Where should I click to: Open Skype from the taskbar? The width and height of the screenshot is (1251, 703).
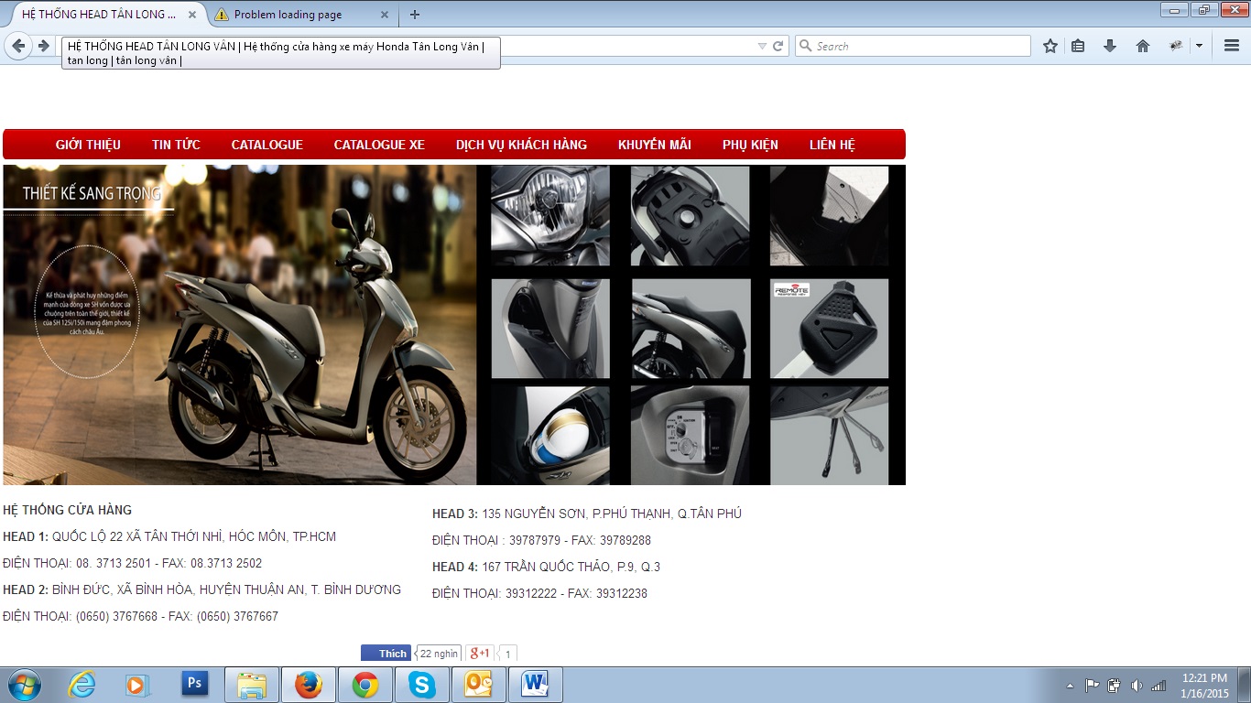[422, 685]
